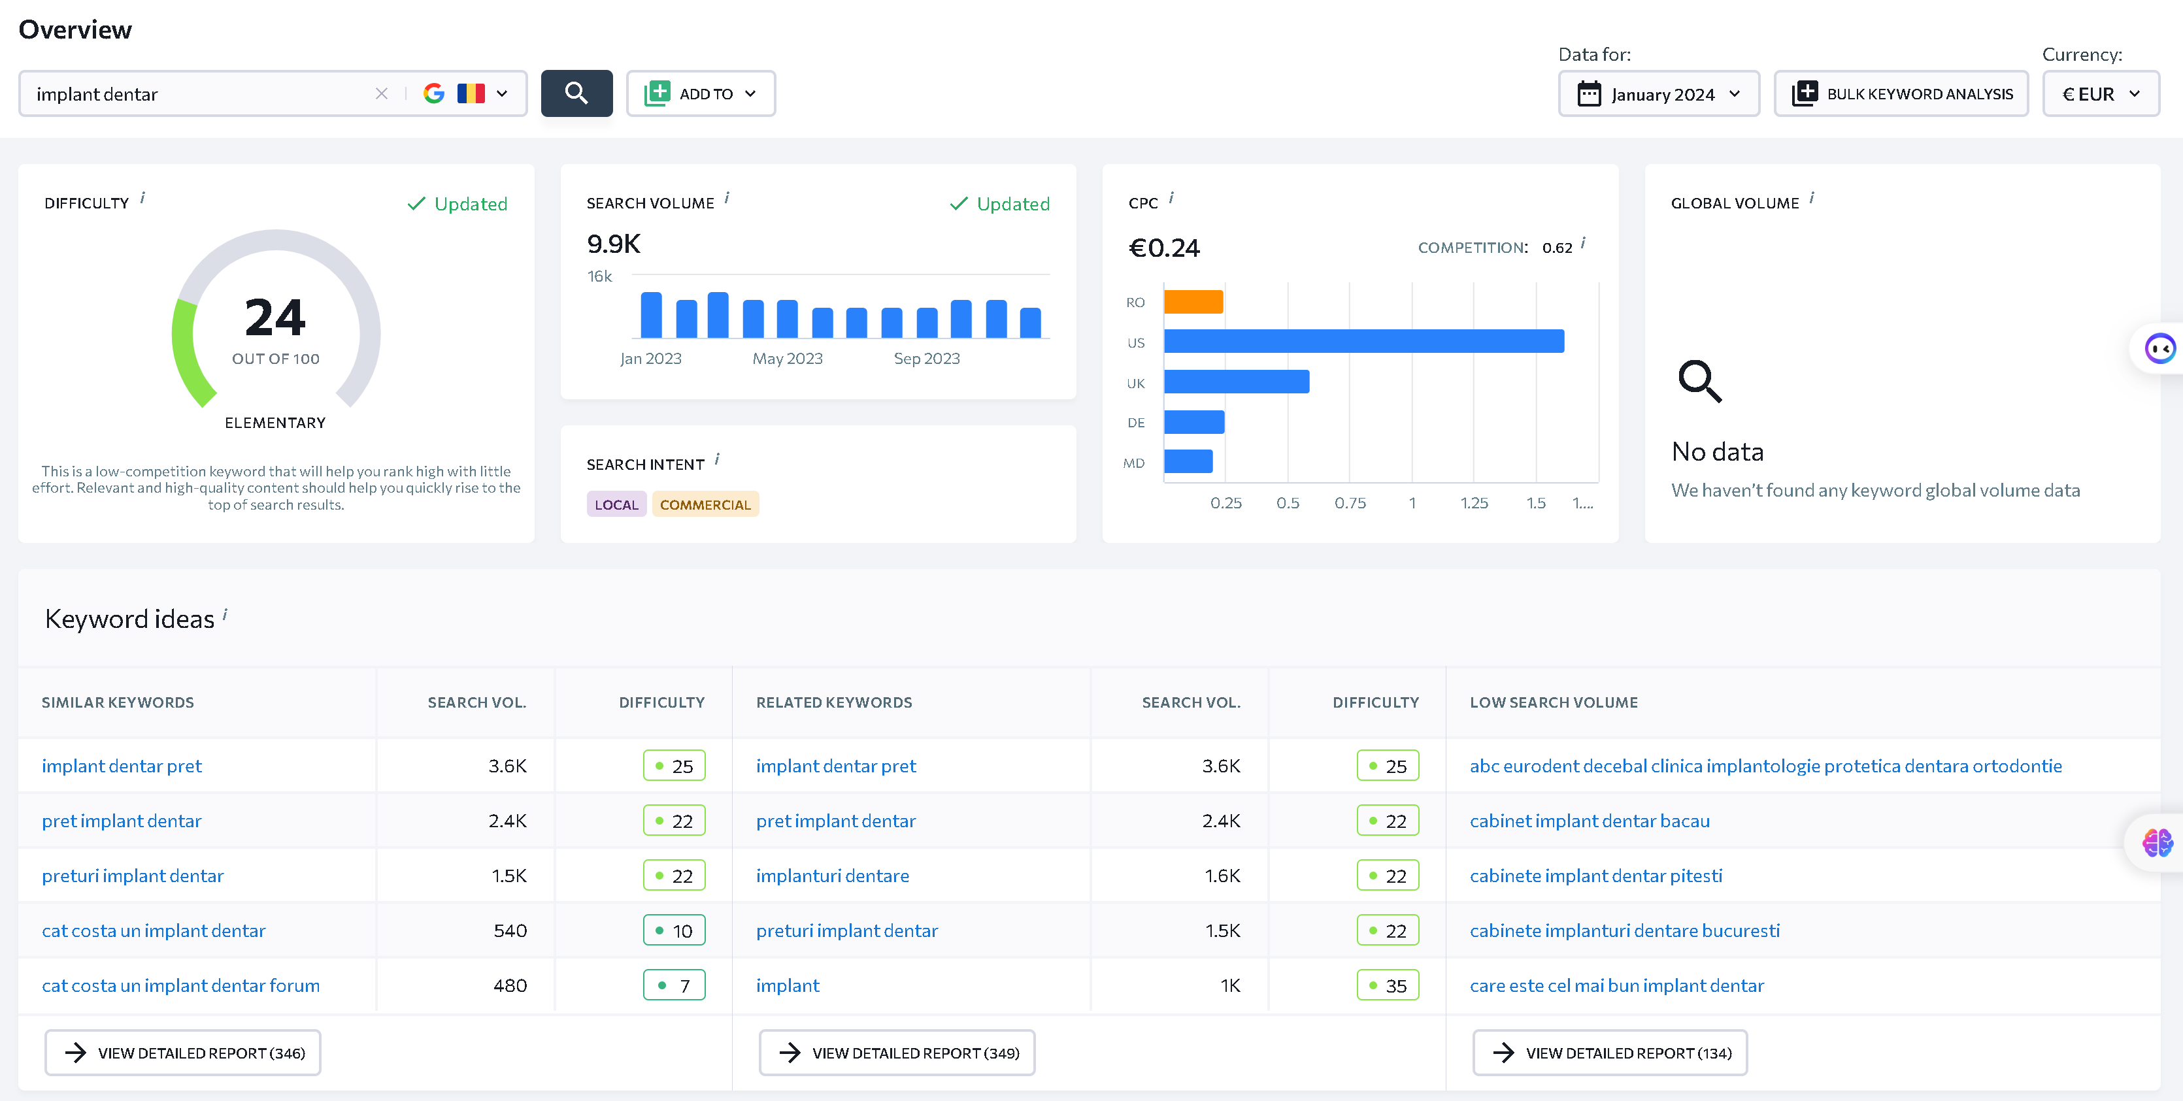
Task: Click the orange RO bar in CPC chart
Action: pyautogui.click(x=1193, y=301)
